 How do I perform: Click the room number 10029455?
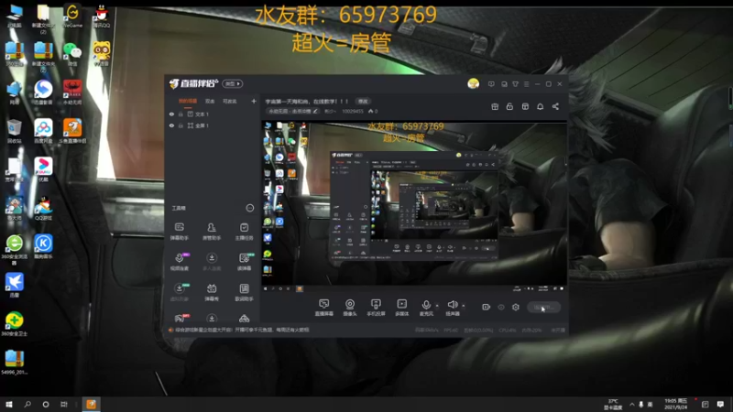pos(353,111)
